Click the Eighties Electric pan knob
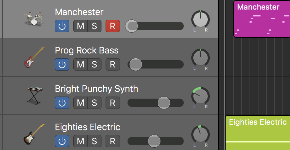290x150 pixels. (x=201, y=135)
